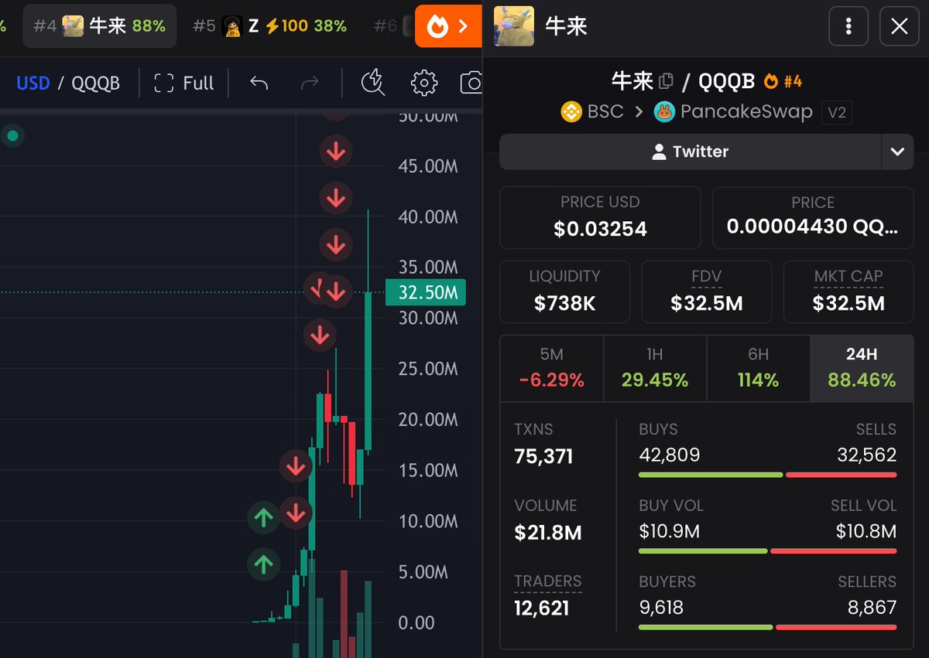Click the TRADERS value 12,621

pyautogui.click(x=541, y=609)
